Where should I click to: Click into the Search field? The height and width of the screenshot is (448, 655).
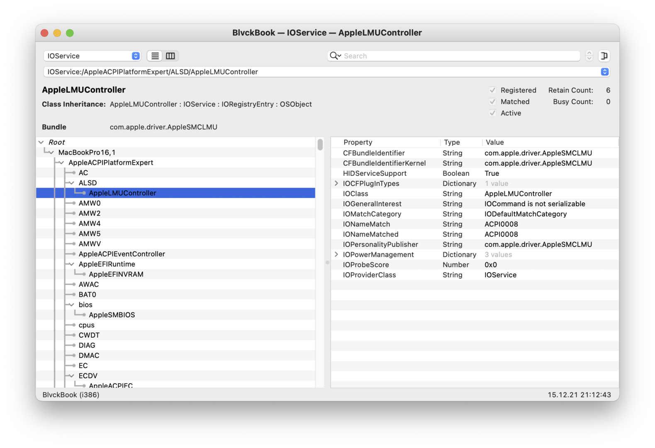click(460, 56)
